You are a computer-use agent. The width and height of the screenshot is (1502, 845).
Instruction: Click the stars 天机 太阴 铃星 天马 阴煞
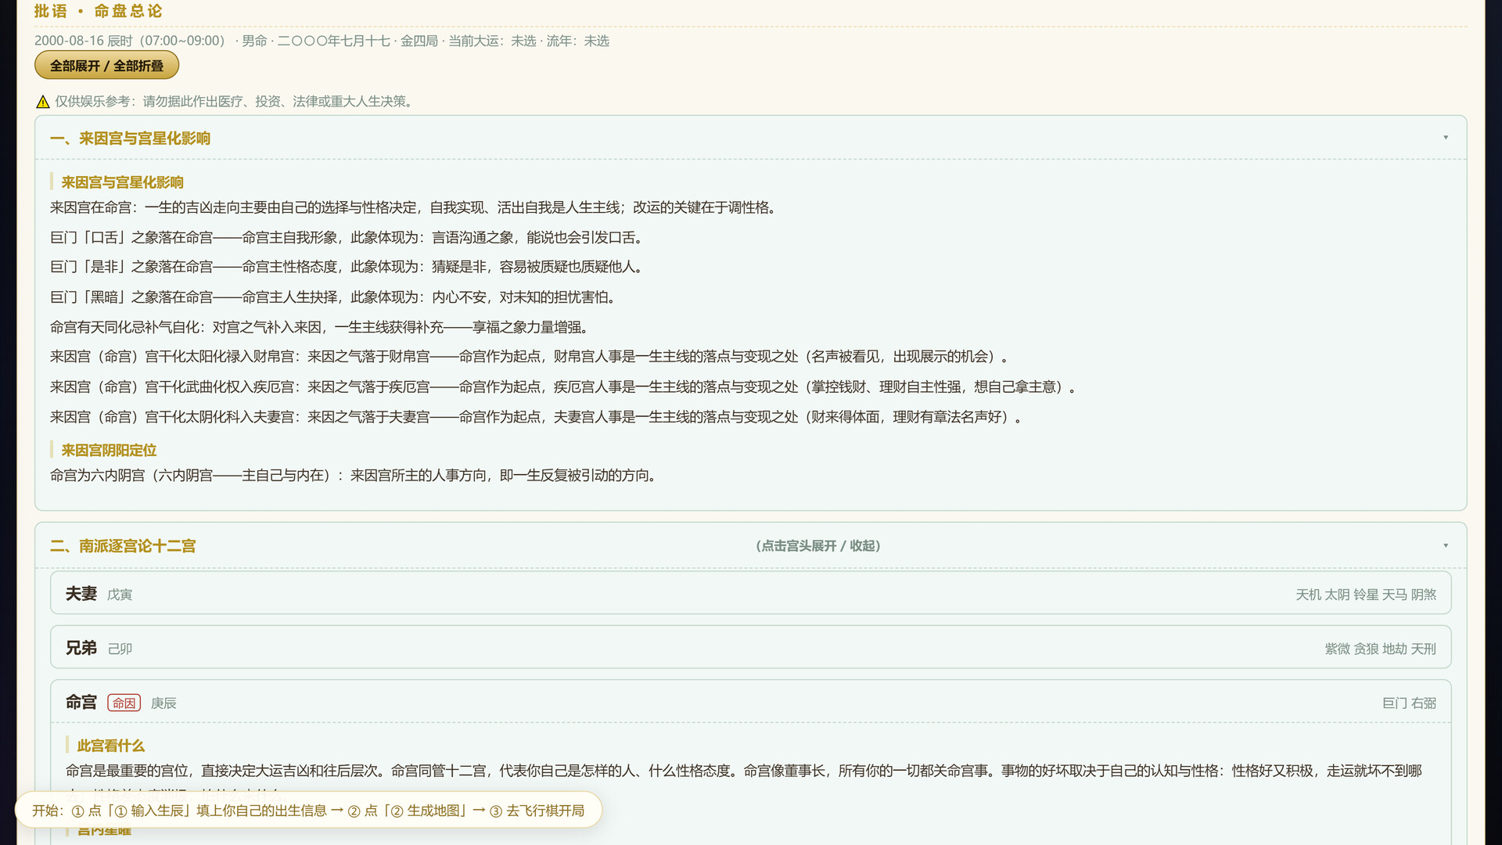[1366, 595]
